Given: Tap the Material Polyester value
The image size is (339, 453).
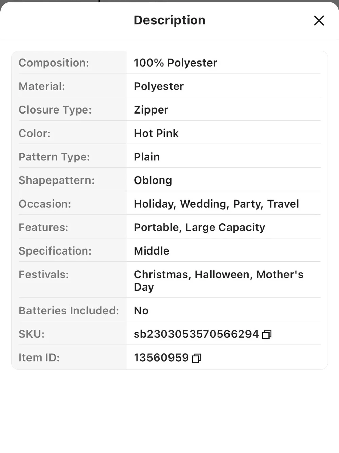Looking at the screenshot, I should (x=159, y=86).
